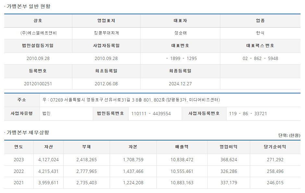This screenshot has width=305, height=193.
Task: Select the 법인설립등기일 date 2010.09.28
Action: (38, 58)
